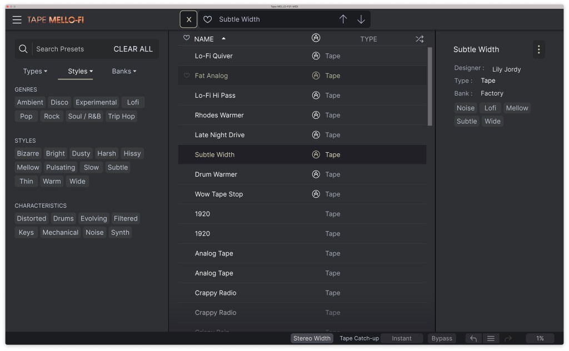
Task: Sort presets by the TYPE column
Action: 368,39
